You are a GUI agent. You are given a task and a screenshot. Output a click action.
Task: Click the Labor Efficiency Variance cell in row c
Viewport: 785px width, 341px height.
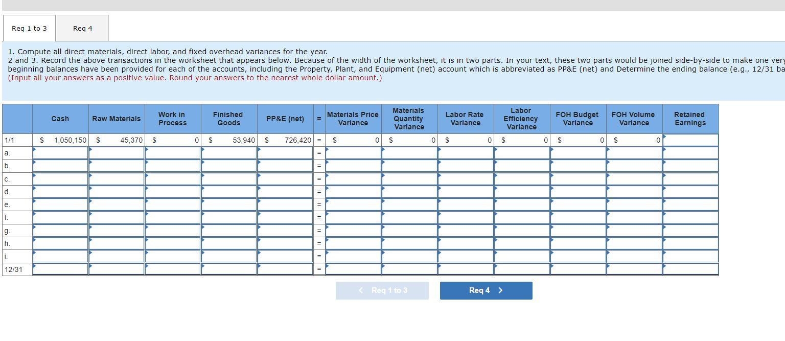522,179
